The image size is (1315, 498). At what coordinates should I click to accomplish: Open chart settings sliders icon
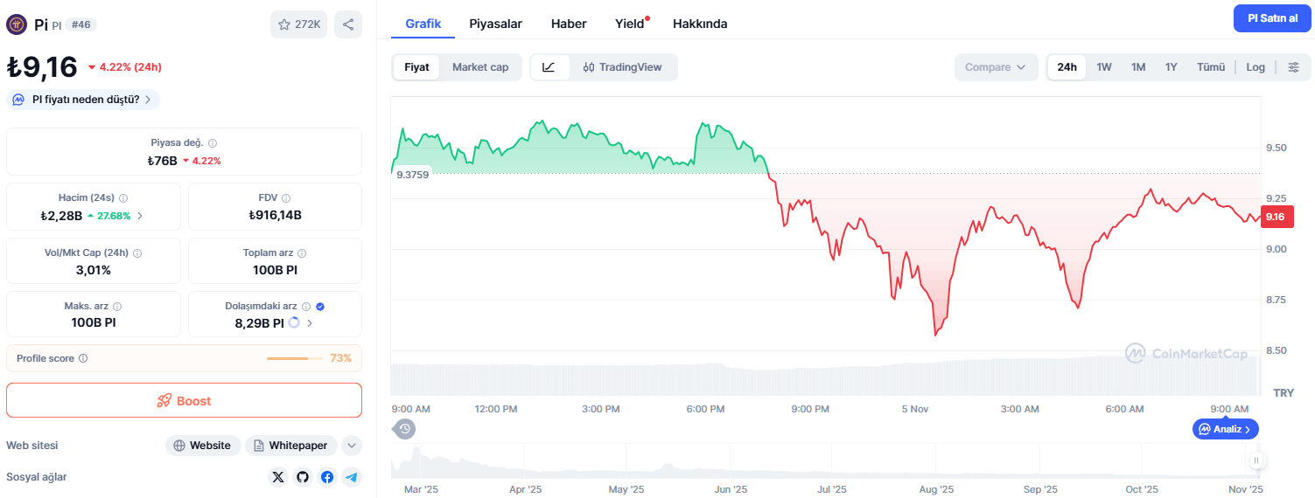1294,67
